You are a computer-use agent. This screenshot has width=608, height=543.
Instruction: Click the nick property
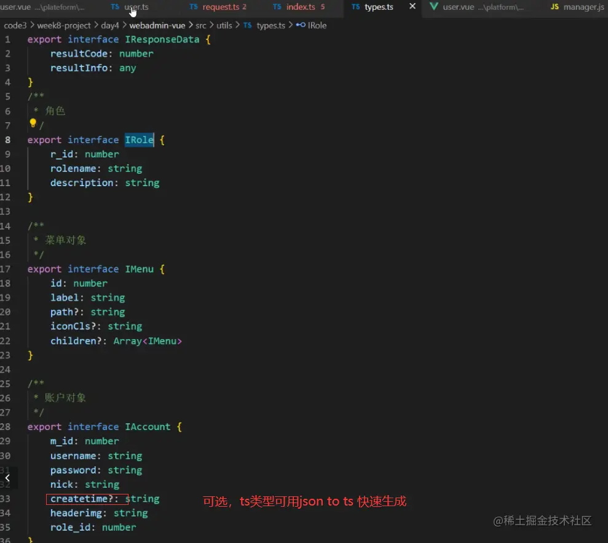(x=61, y=484)
